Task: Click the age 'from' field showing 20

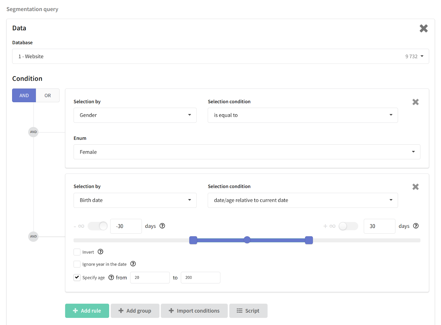Action: click(x=150, y=277)
